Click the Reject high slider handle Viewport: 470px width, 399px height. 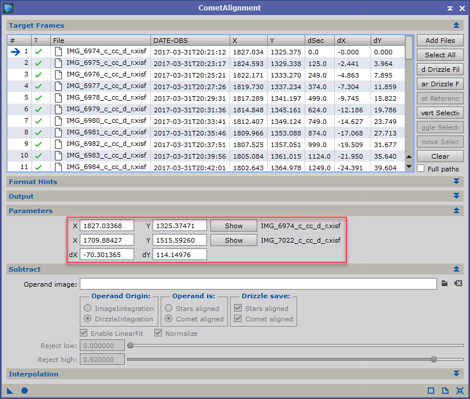[434, 359]
